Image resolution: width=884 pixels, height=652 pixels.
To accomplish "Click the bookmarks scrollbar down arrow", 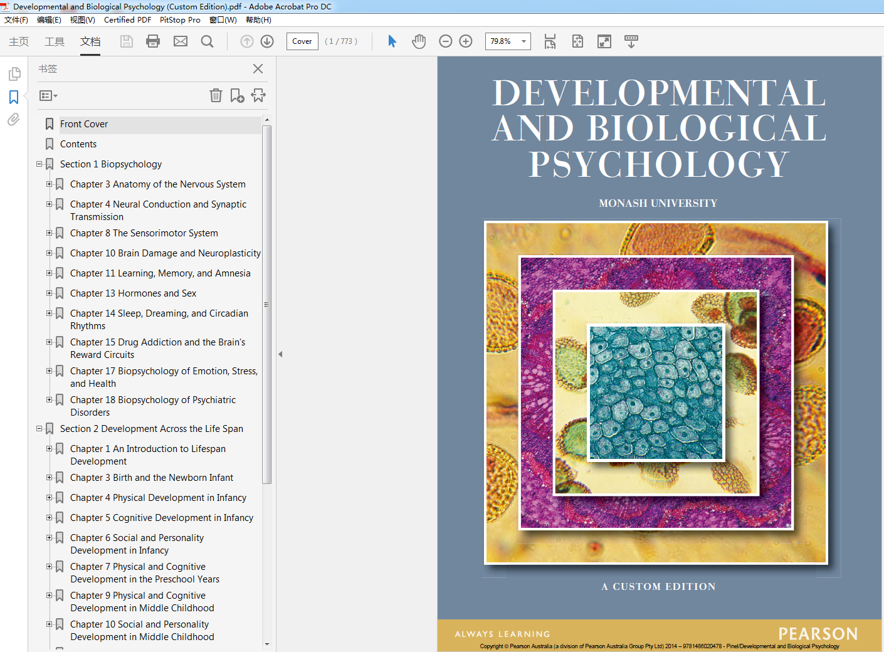I will [267, 644].
